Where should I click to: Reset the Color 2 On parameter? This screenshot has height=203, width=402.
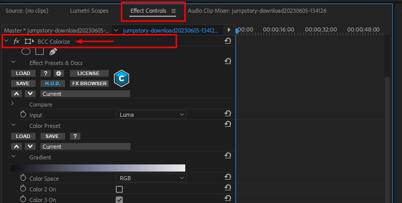[x=228, y=188]
